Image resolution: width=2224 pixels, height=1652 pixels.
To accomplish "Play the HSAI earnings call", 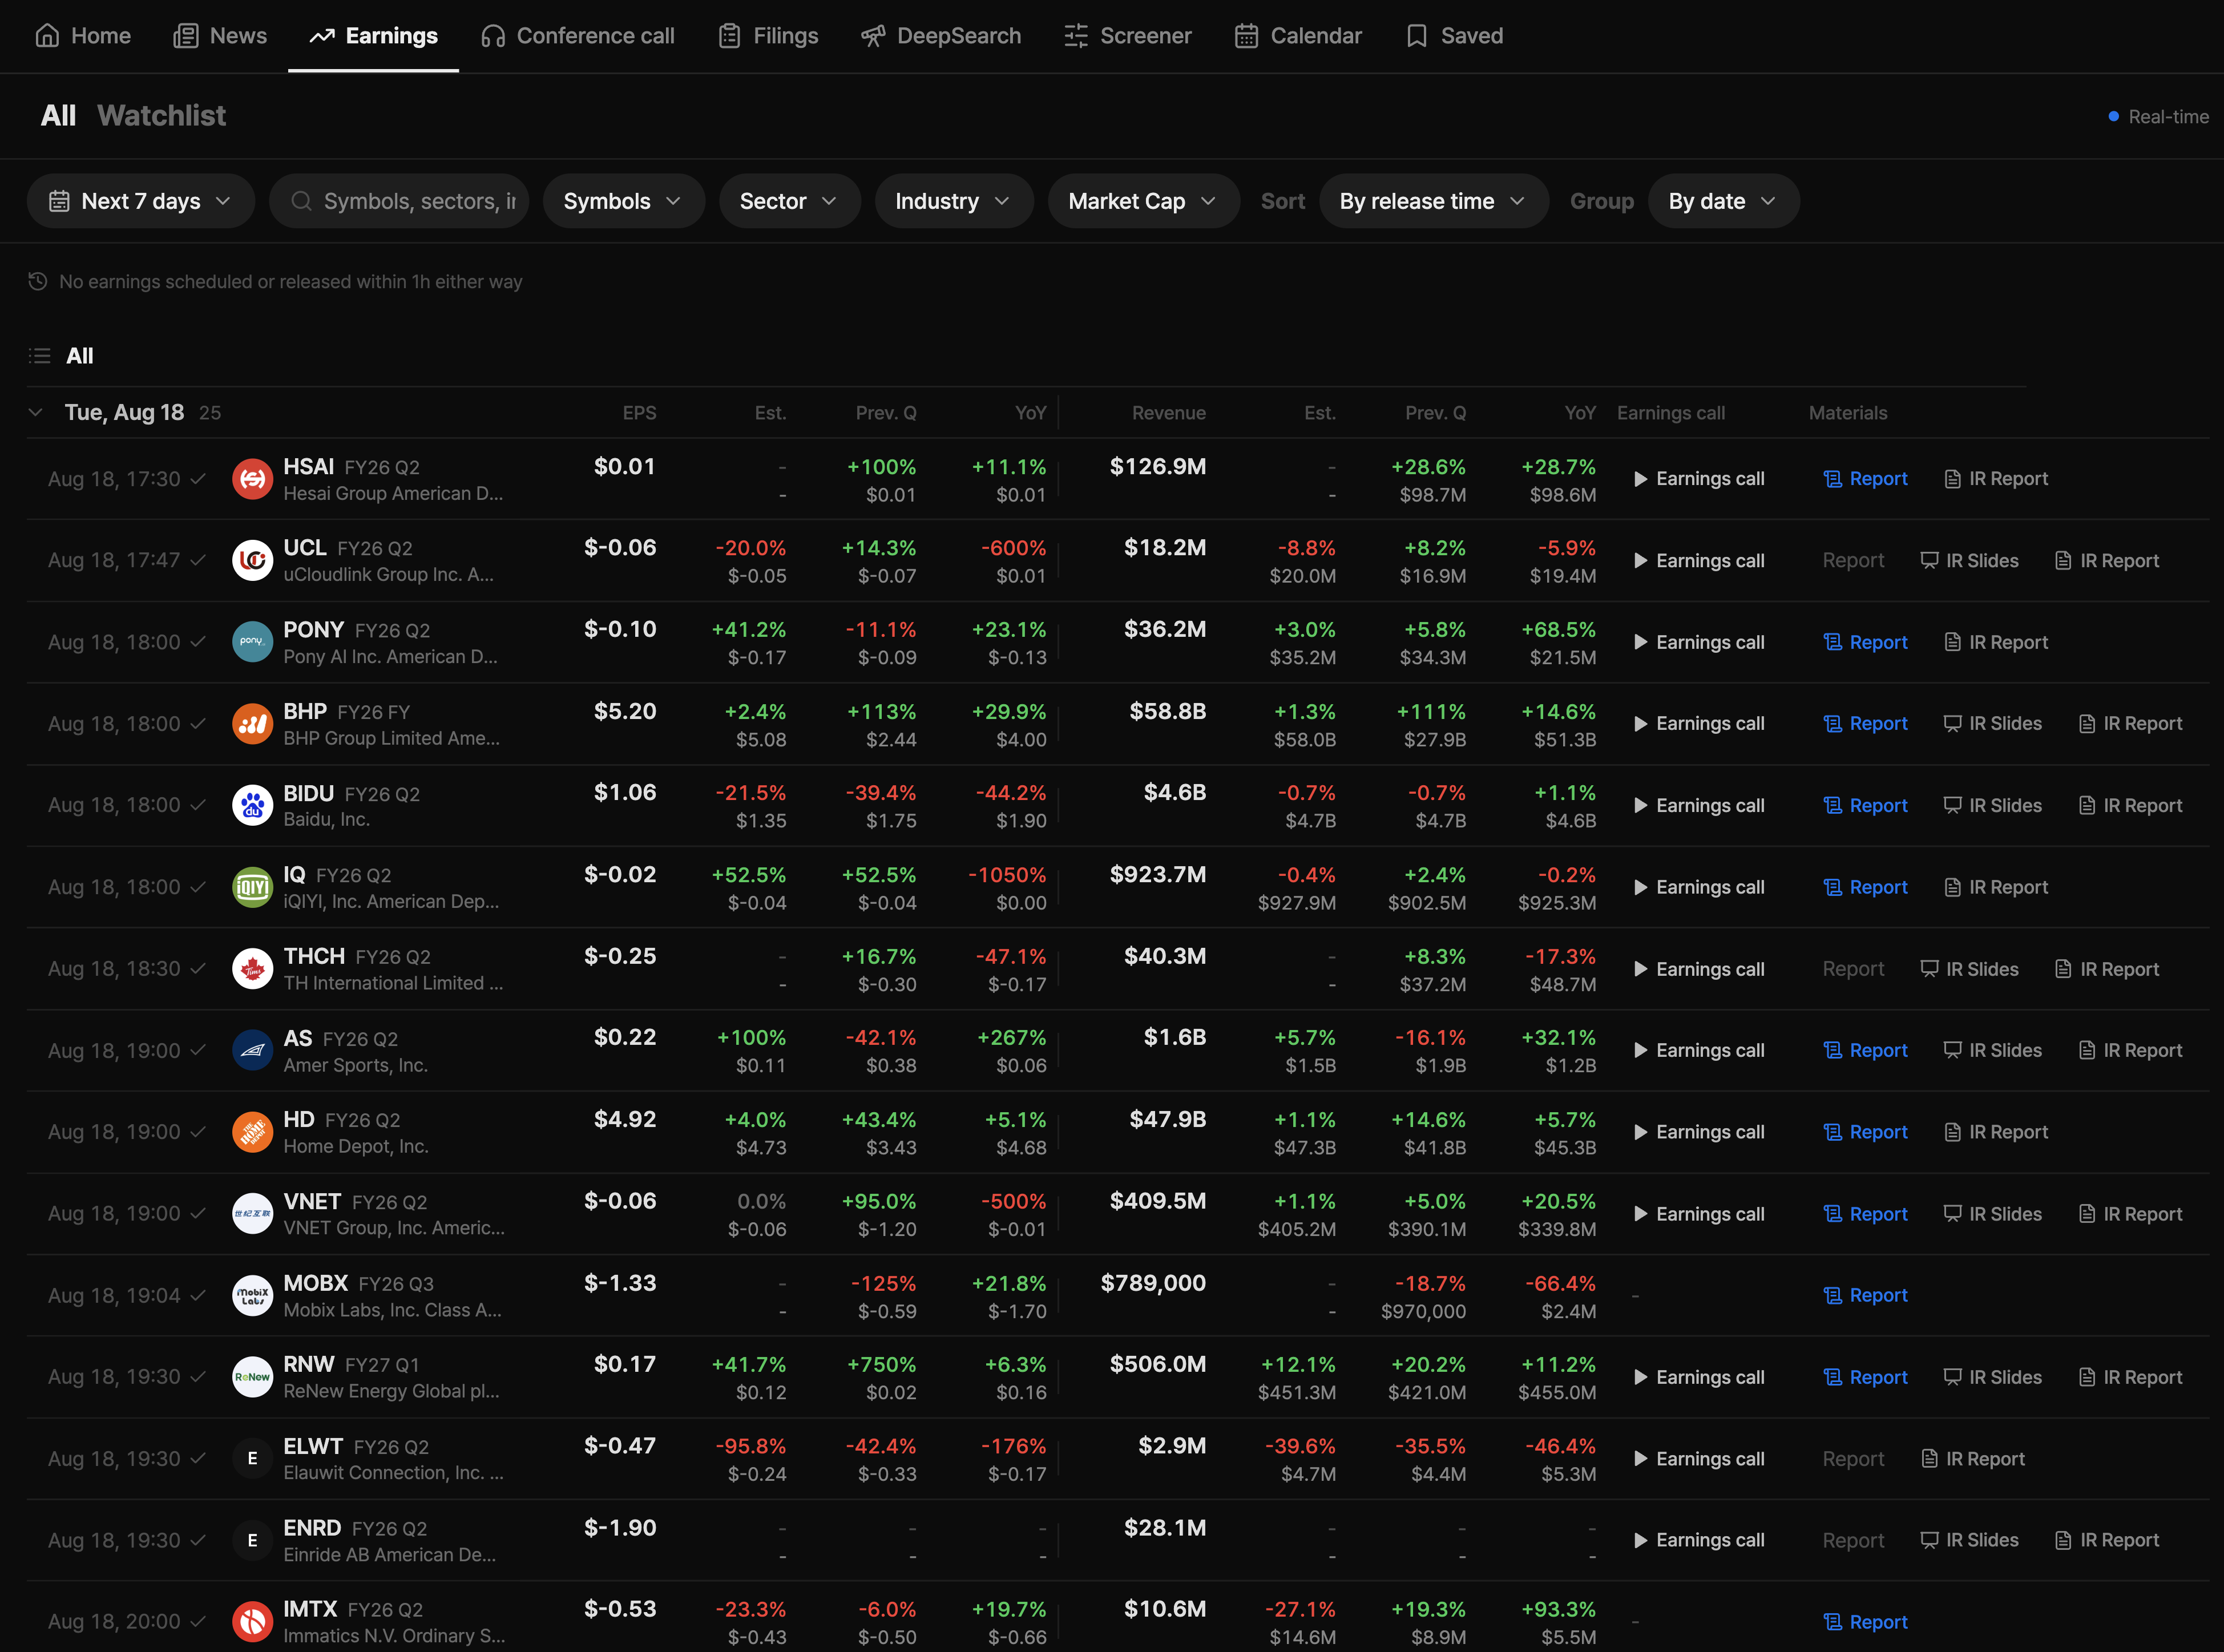I will point(1698,479).
